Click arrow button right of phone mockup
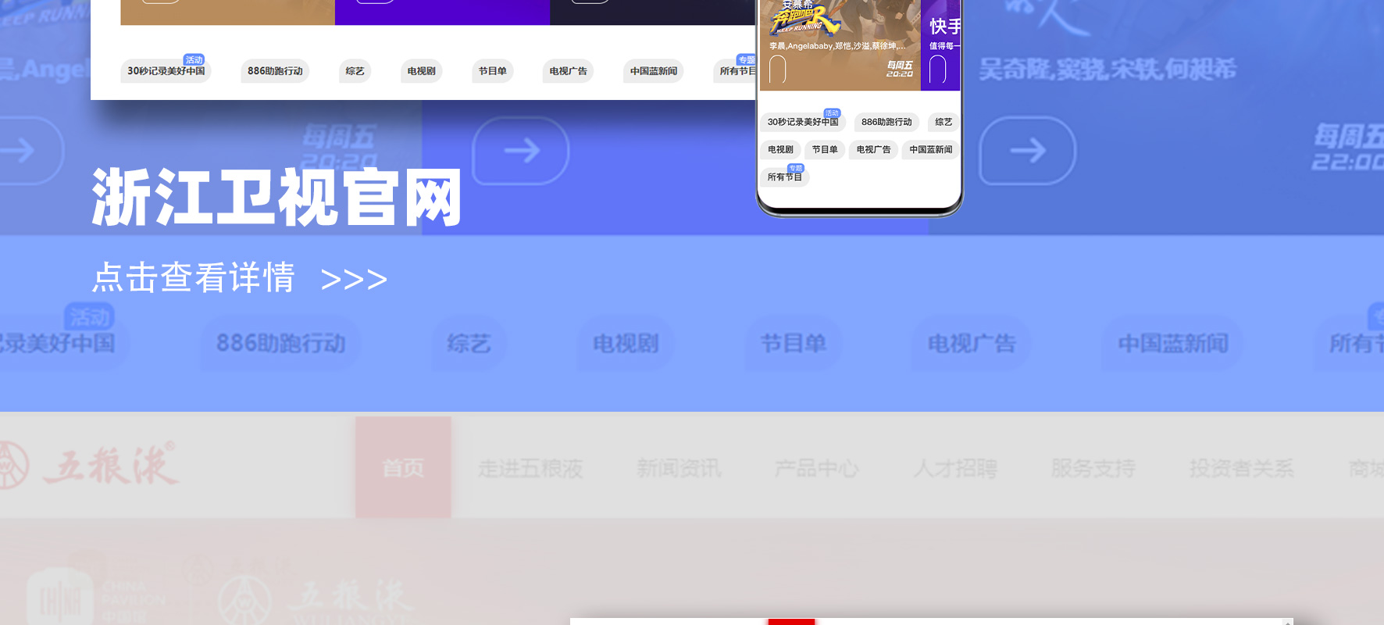The height and width of the screenshot is (625, 1384). point(1027,150)
